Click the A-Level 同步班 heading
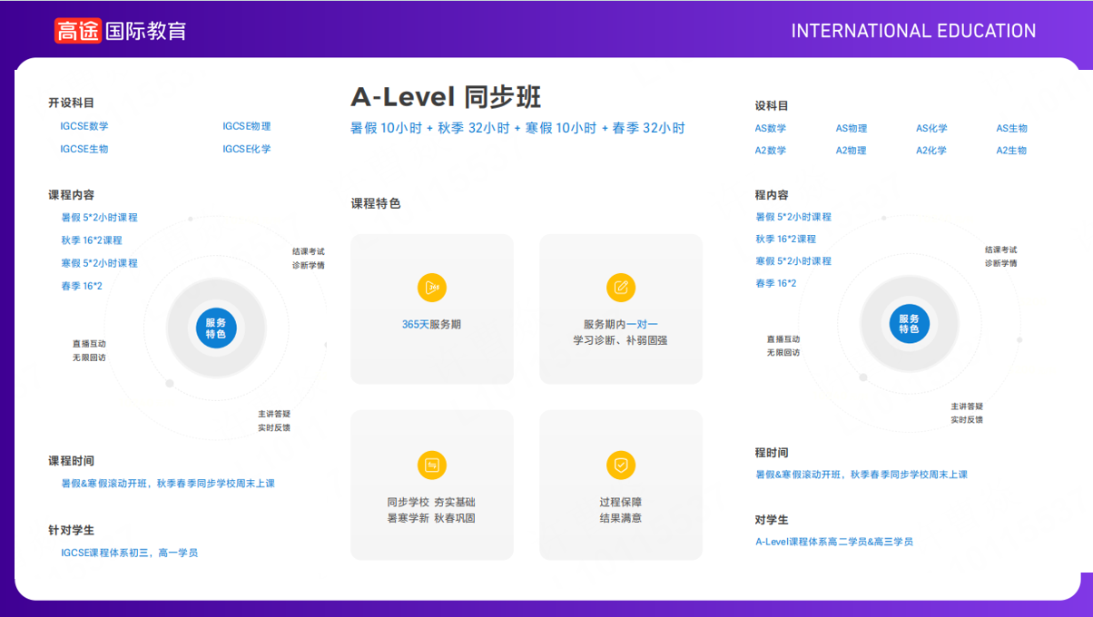Image resolution: width=1093 pixels, height=617 pixels. click(446, 97)
